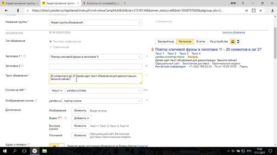This screenshot has height=155, width=277.
Task: Select the В сетях preview tab
Action: pos(201,42)
